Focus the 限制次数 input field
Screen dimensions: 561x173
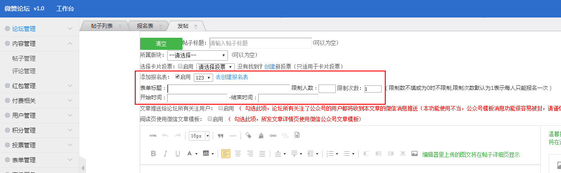click(373, 89)
